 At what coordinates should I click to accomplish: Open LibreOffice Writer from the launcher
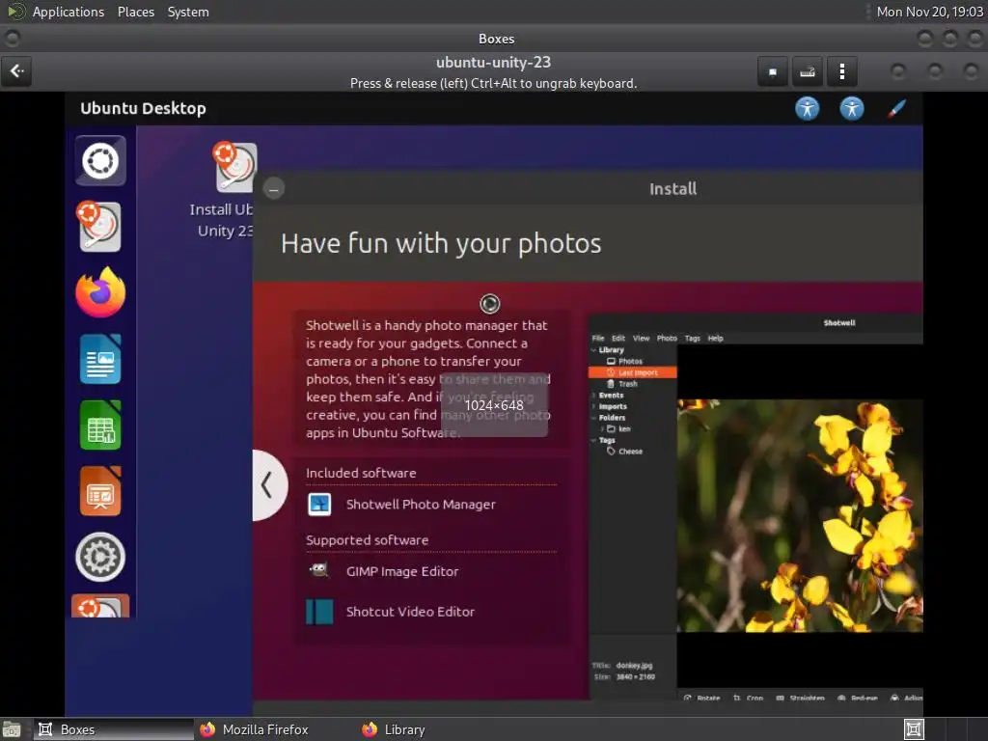pyautogui.click(x=100, y=359)
